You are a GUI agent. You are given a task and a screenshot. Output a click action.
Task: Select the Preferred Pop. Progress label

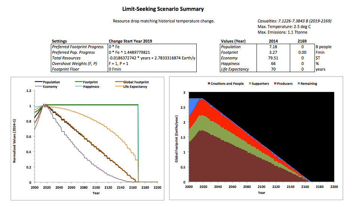click(x=73, y=52)
